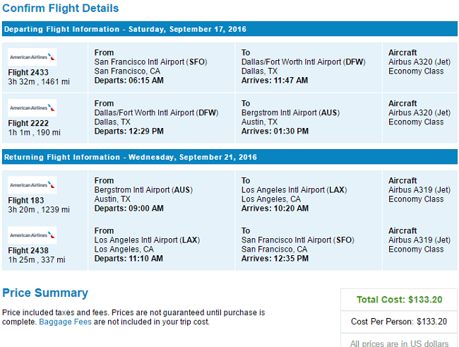The image size is (459, 347).
Task: Select Flight 2433 number text
Action: click(28, 72)
